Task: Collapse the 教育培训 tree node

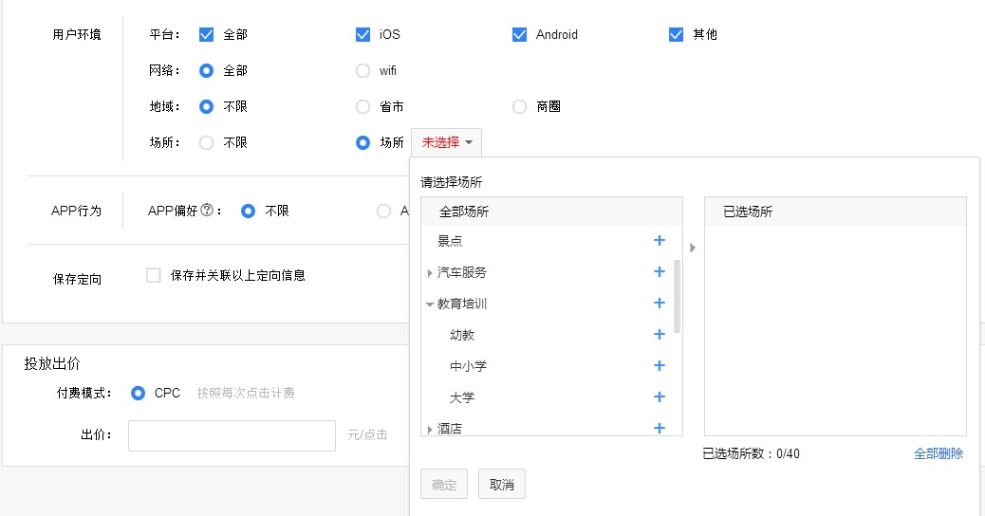Action: click(x=429, y=304)
